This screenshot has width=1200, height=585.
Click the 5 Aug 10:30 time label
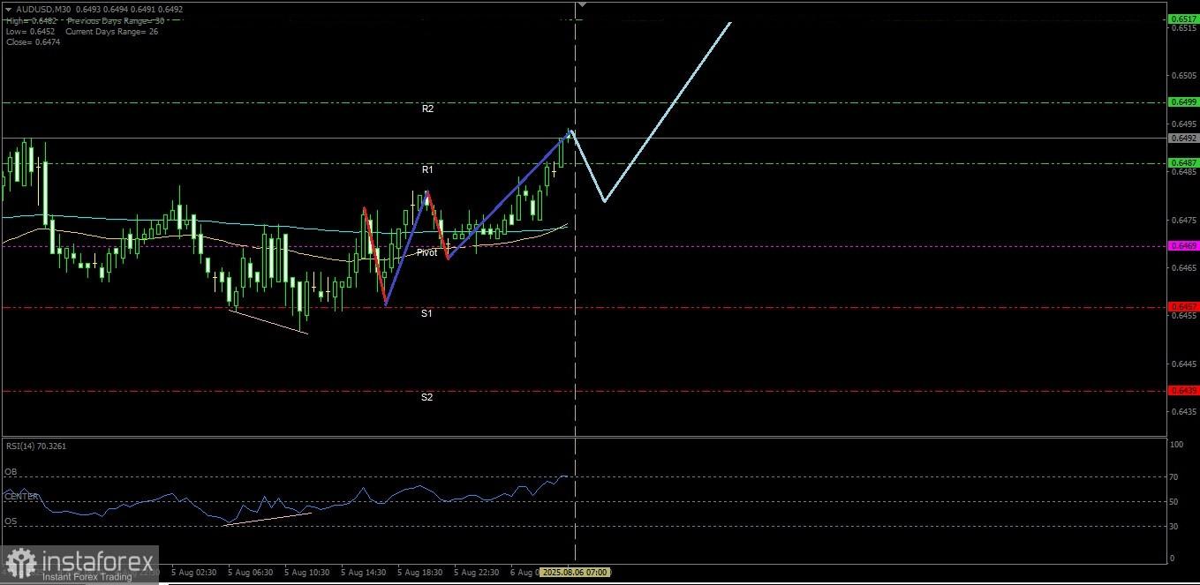pos(307,573)
